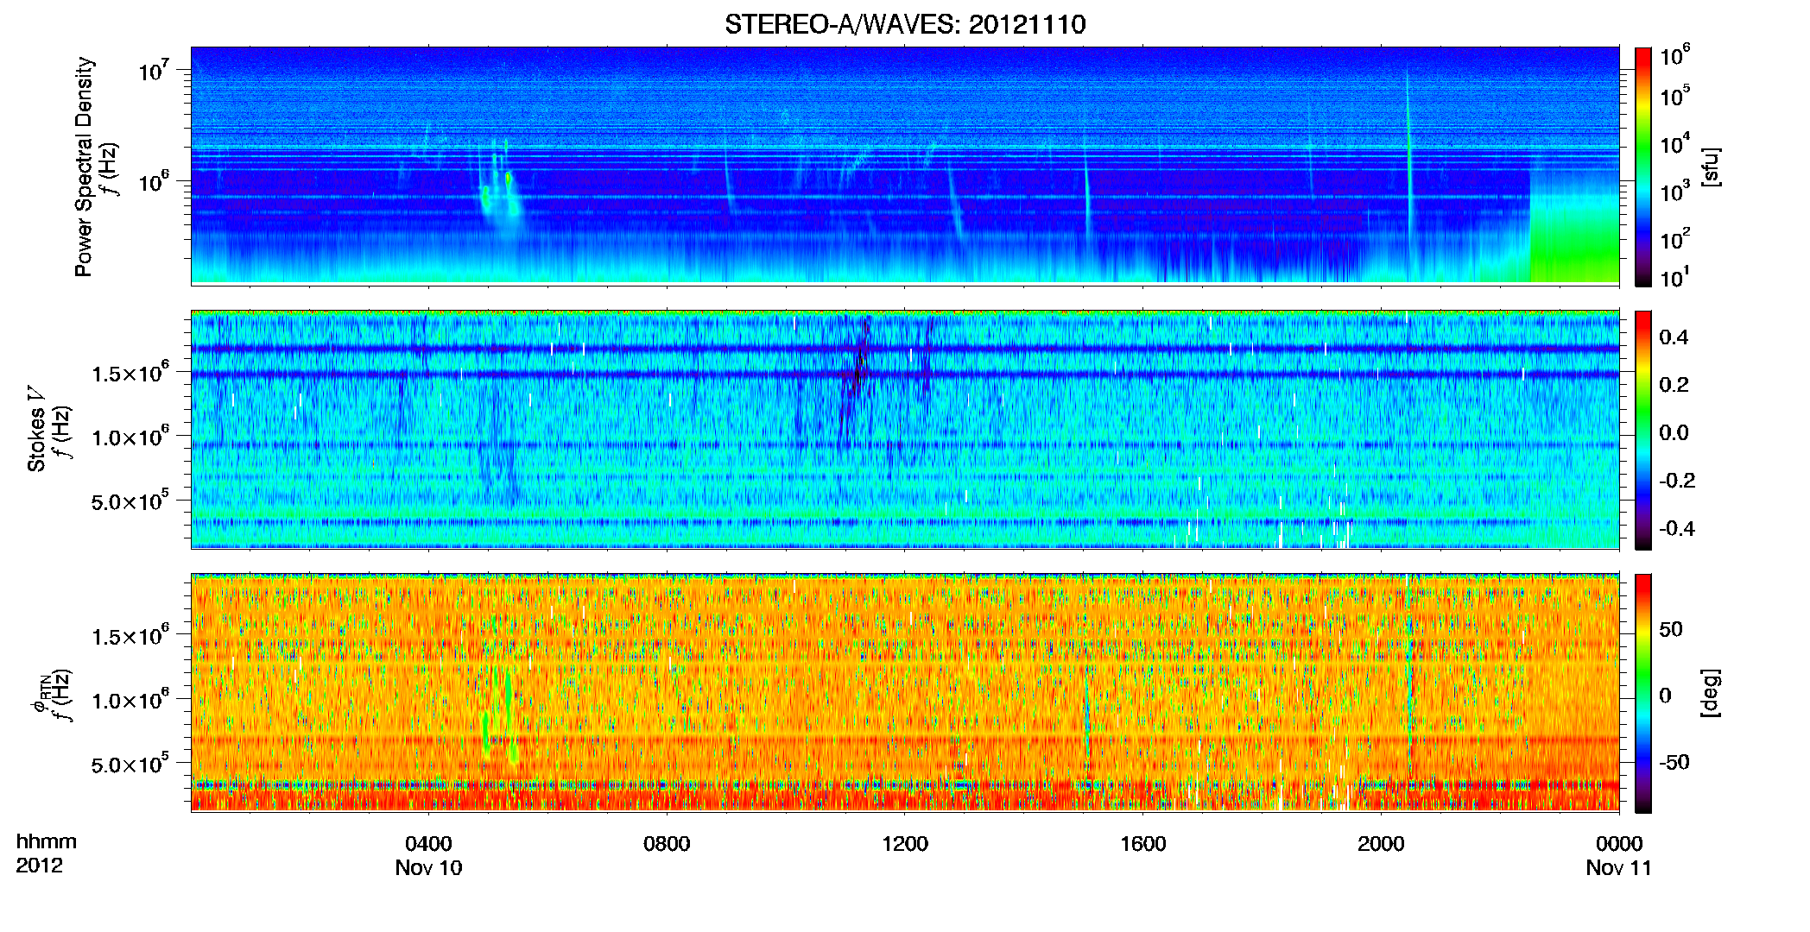Click the 0.2 value on Stokes color bar
The height and width of the screenshot is (932, 1810).
[x=1674, y=385]
